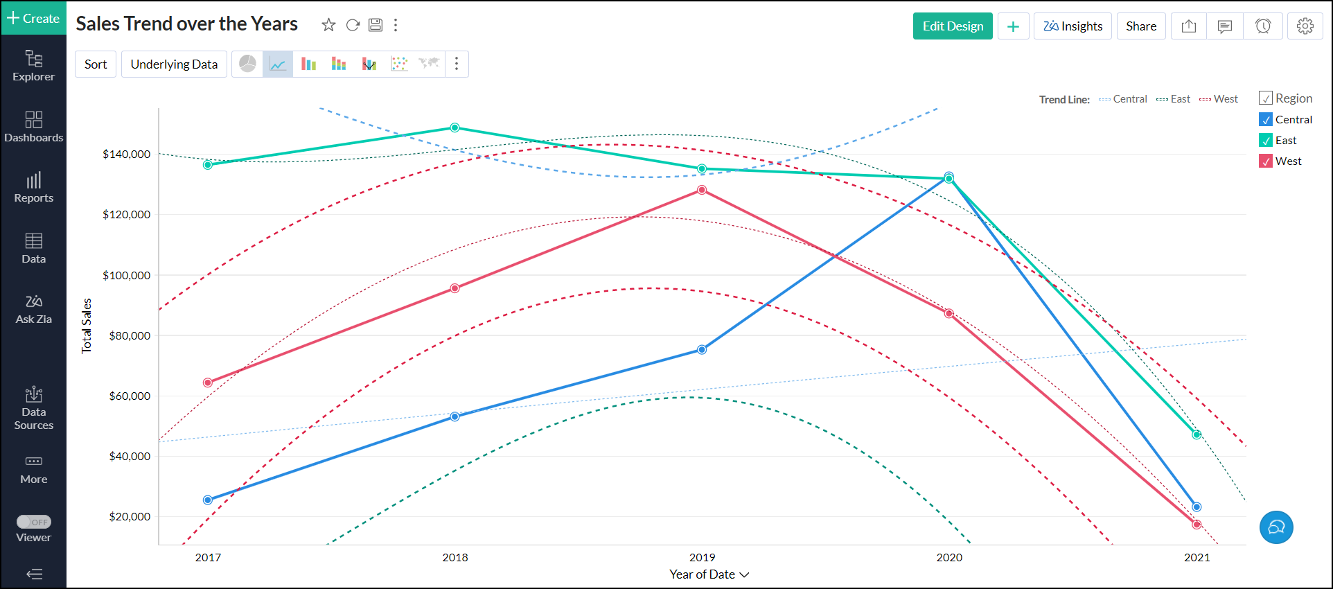The width and height of the screenshot is (1333, 589).
Task: Go to Dashboards in the sidebar
Action: (x=33, y=127)
